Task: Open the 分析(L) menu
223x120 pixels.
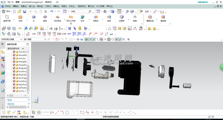Action: pyautogui.click(x=72, y=6)
